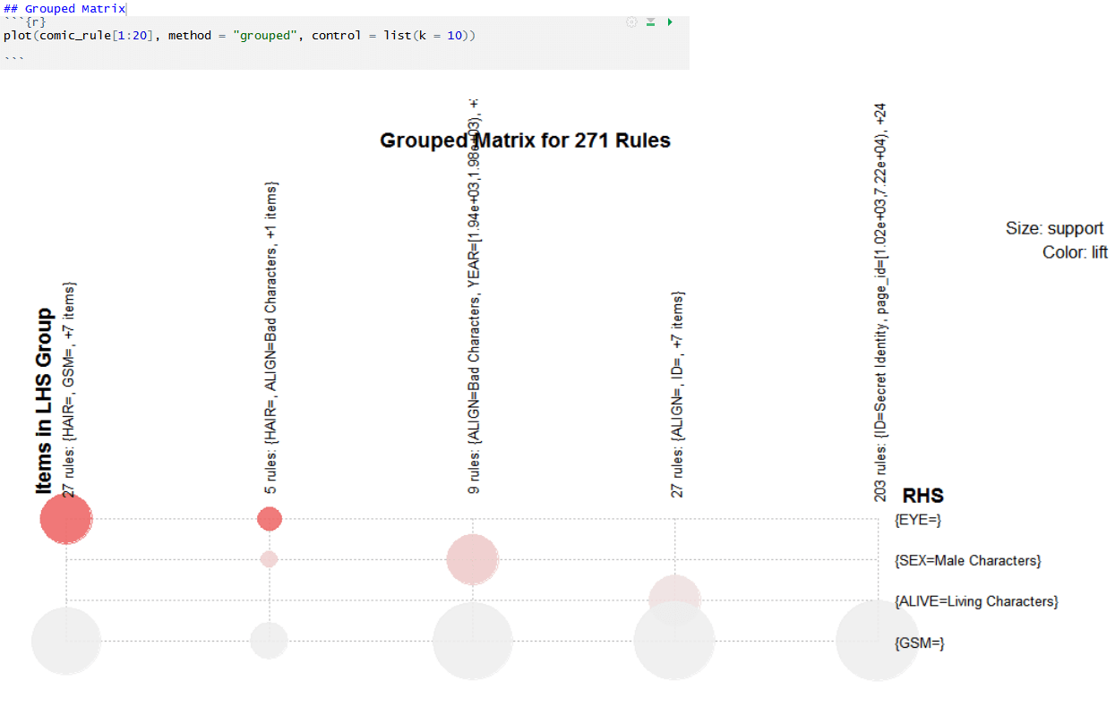
Task: Select the 'Color: lift' legend text
Action: (x=1074, y=253)
